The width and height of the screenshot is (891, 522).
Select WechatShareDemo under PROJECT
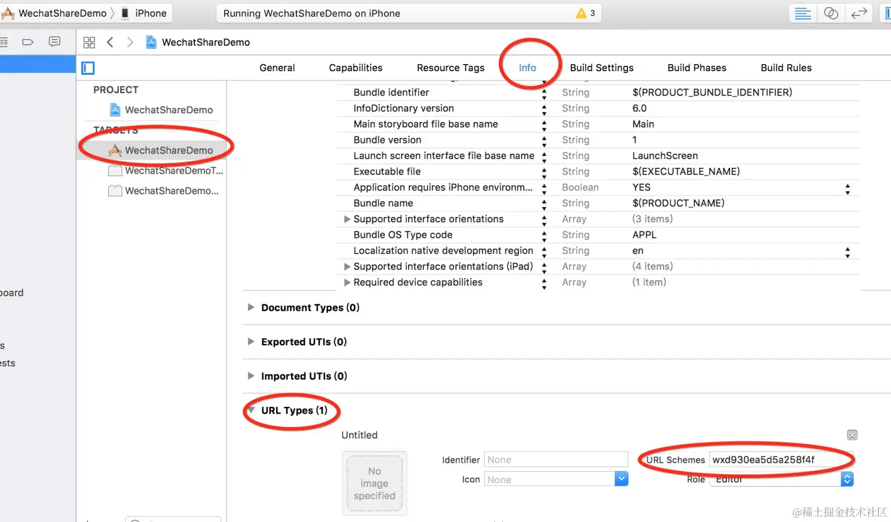[161, 110]
